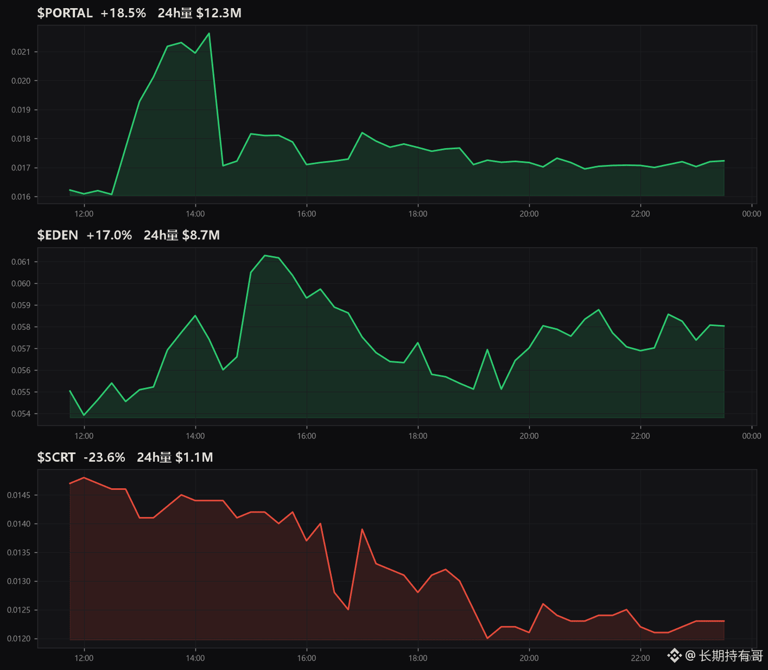Click the $PORTAL ticker title

[x=65, y=13]
